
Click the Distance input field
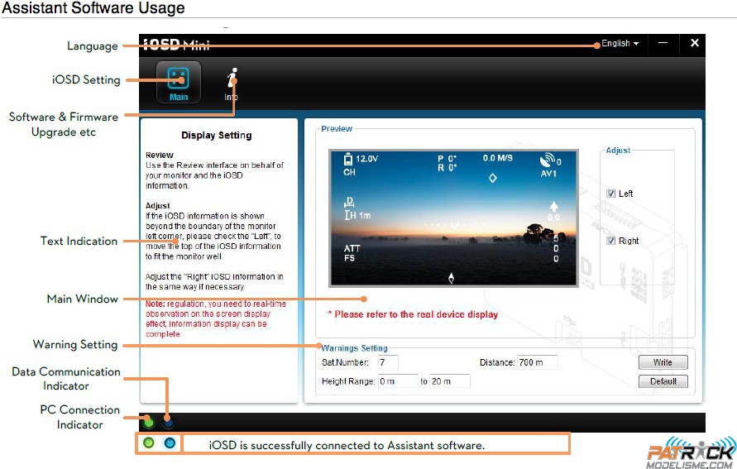pyautogui.click(x=538, y=362)
